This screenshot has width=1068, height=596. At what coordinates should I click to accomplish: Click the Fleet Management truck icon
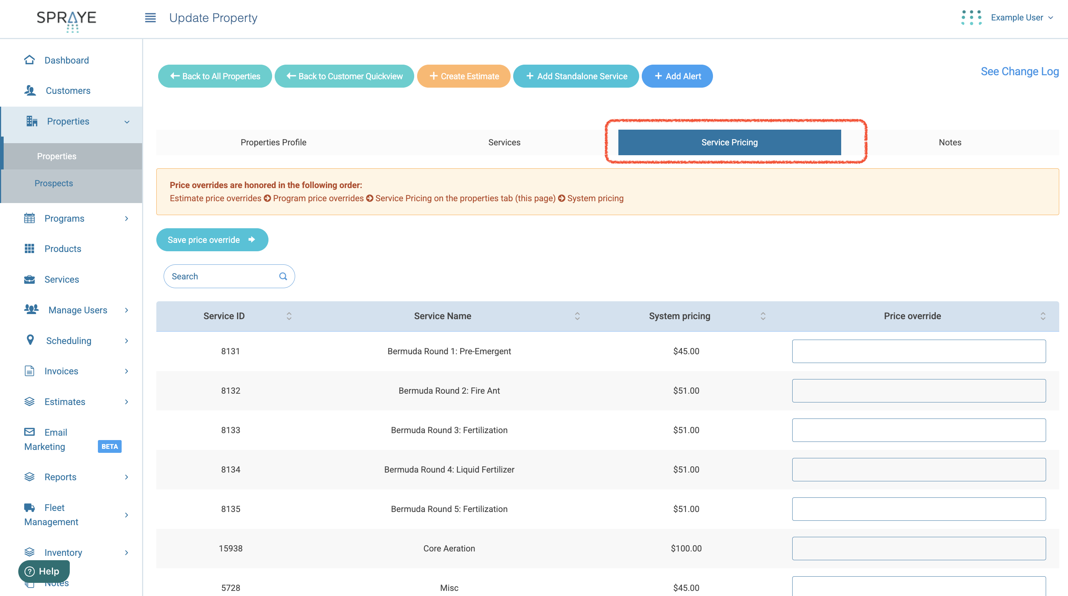(30, 508)
